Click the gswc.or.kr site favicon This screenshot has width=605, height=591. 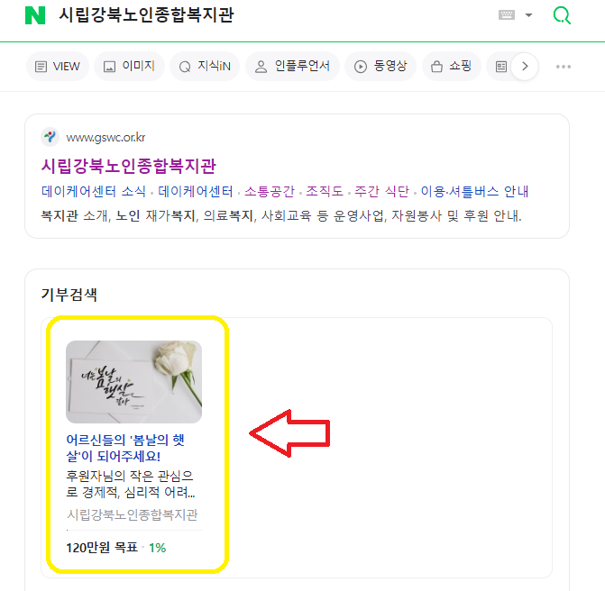pyautogui.click(x=50, y=137)
